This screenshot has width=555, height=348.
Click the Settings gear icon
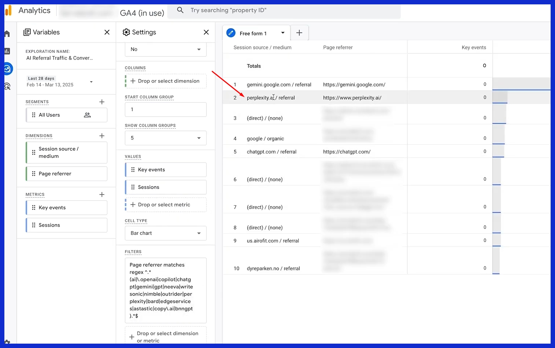point(126,32)
